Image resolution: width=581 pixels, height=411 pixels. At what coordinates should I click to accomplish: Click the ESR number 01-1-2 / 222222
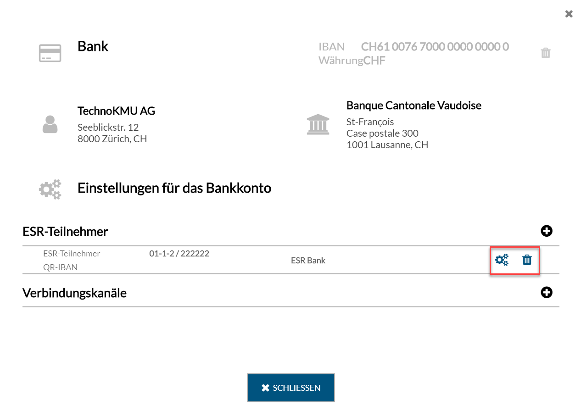coord(179,253)
